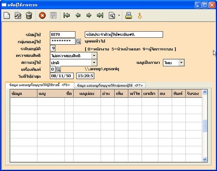The width and height of the screenshot is (217, 171).
Task: Click the red cancel X icon
Action: 42,15
